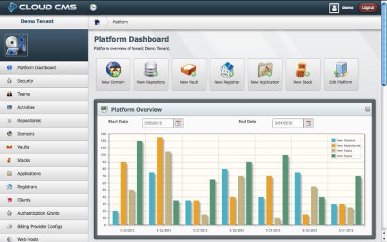Click the New Application folder icon

265,70
